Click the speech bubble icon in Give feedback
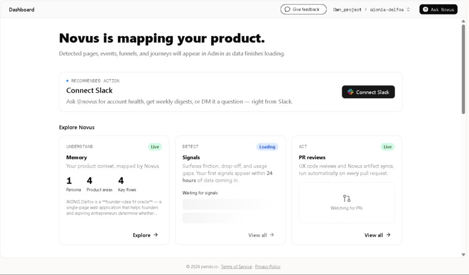469x275 pixels. 287,9
